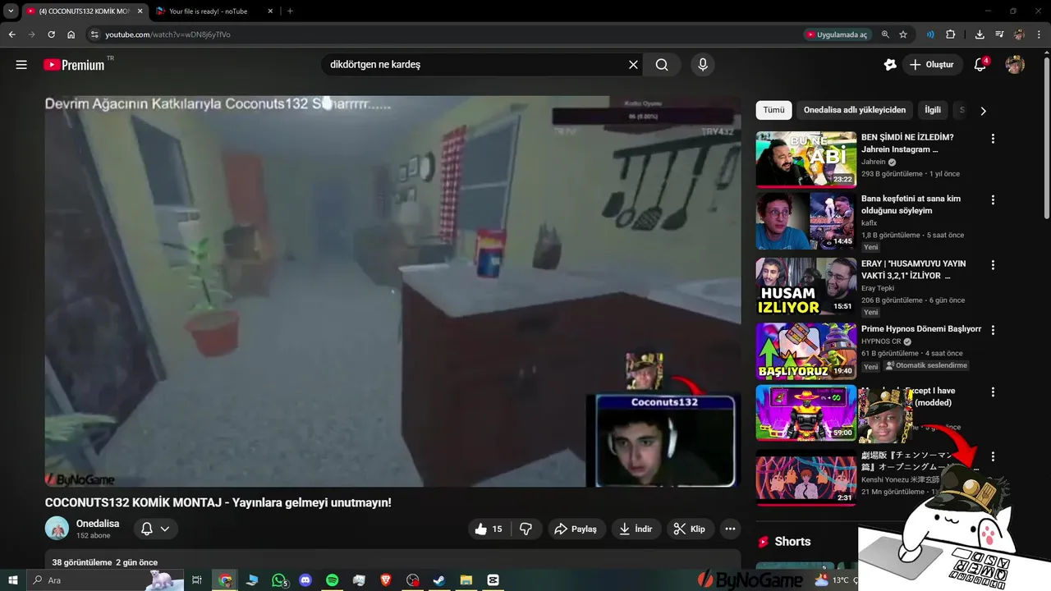Clear the search box text

[x=633, y=65]
